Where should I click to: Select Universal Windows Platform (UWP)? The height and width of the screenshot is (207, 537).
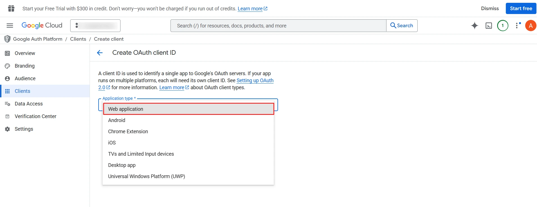click(x=188, y=176)
